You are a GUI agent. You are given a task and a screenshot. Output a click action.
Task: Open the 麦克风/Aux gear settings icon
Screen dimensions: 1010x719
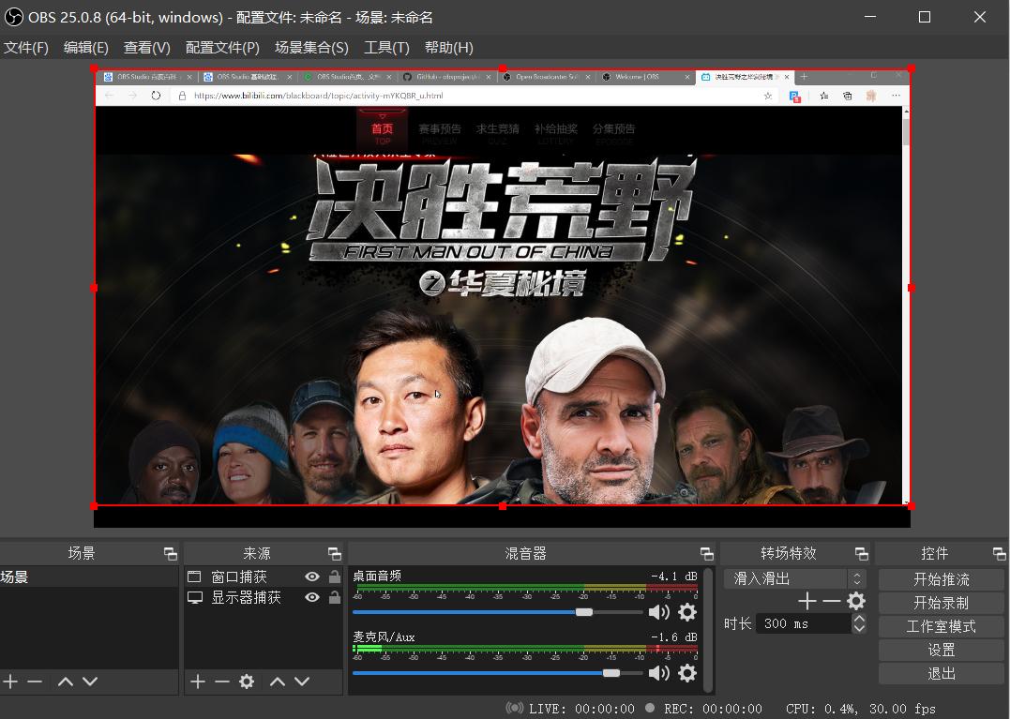[x=687, y=672]
